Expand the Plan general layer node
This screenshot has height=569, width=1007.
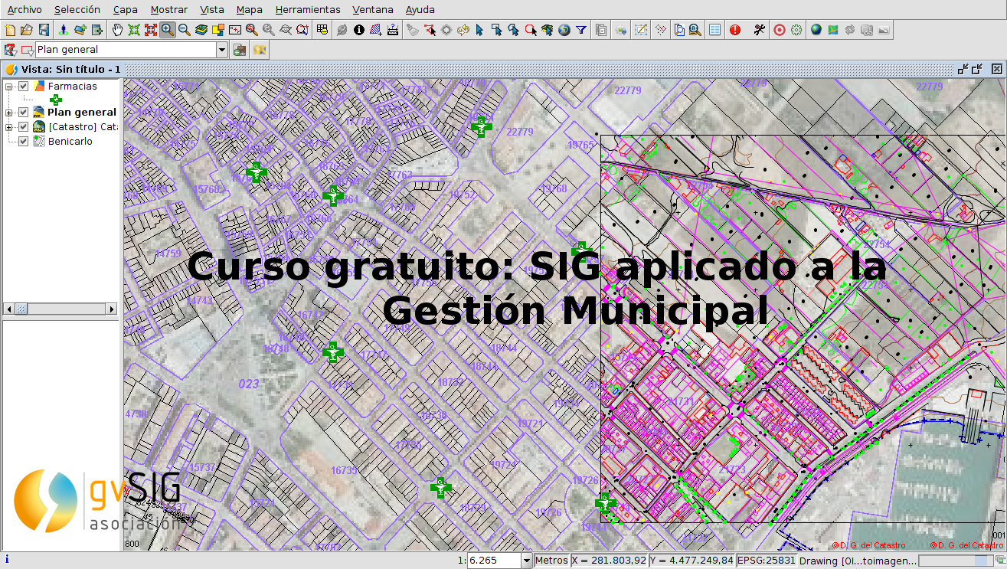click(x=9, y=113)
